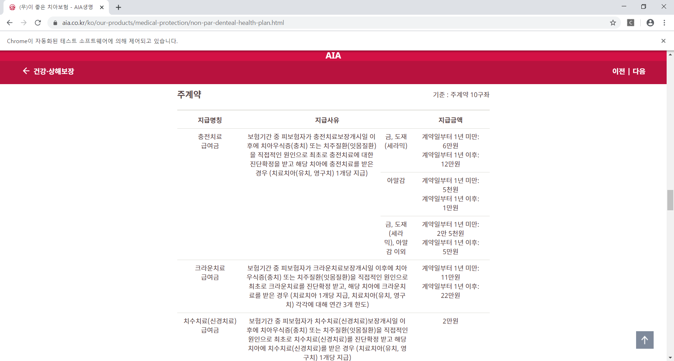674x361 pixels.
Task: Open the extension icon beside bookmark star
Action: [x=631, y=23]
